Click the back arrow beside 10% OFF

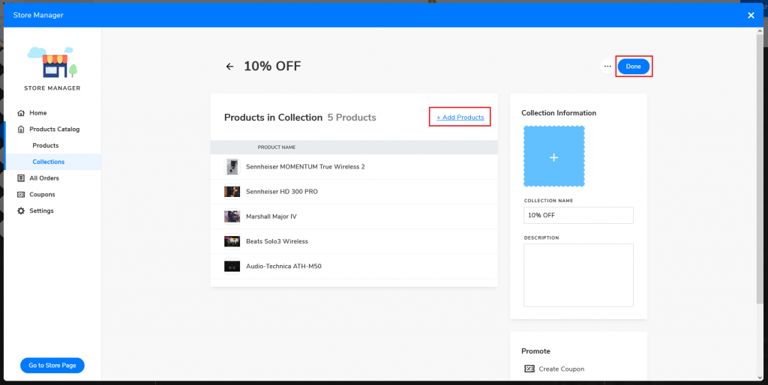pos(229,67)
